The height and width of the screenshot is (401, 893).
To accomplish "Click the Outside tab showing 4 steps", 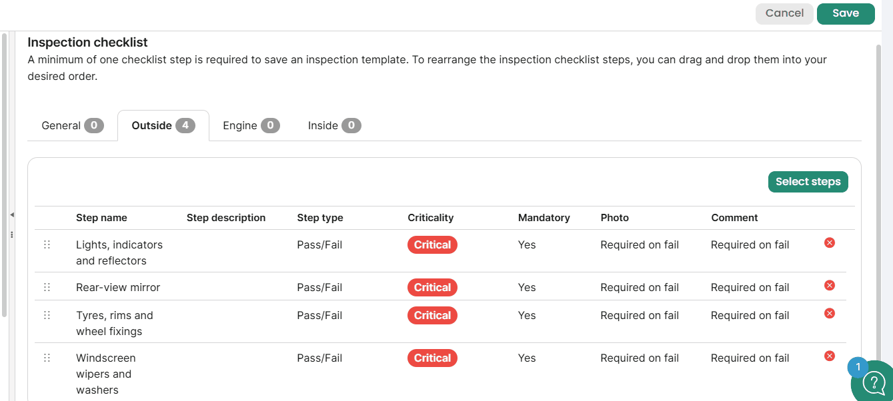I will (163, 125).
